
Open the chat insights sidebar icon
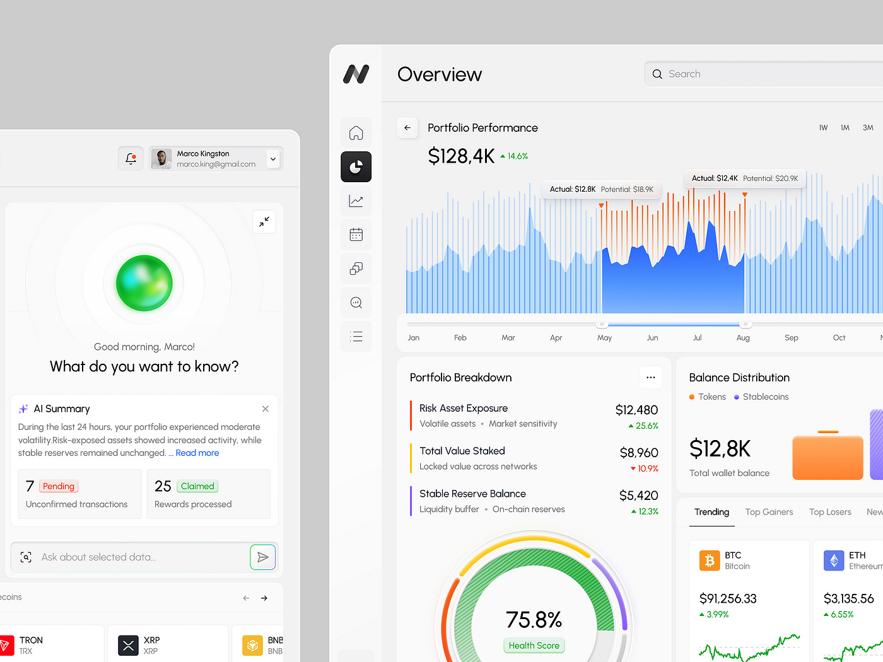(356, 303)
